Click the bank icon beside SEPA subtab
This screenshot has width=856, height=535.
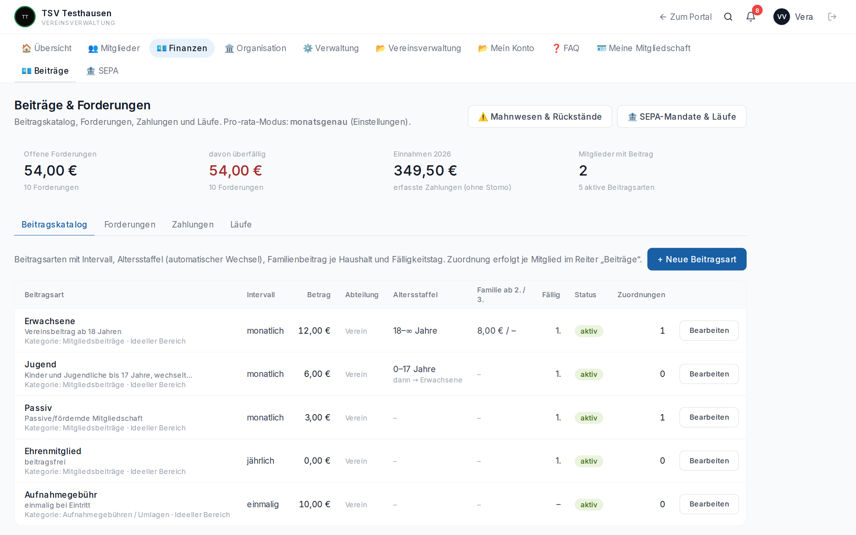[91, 71]
